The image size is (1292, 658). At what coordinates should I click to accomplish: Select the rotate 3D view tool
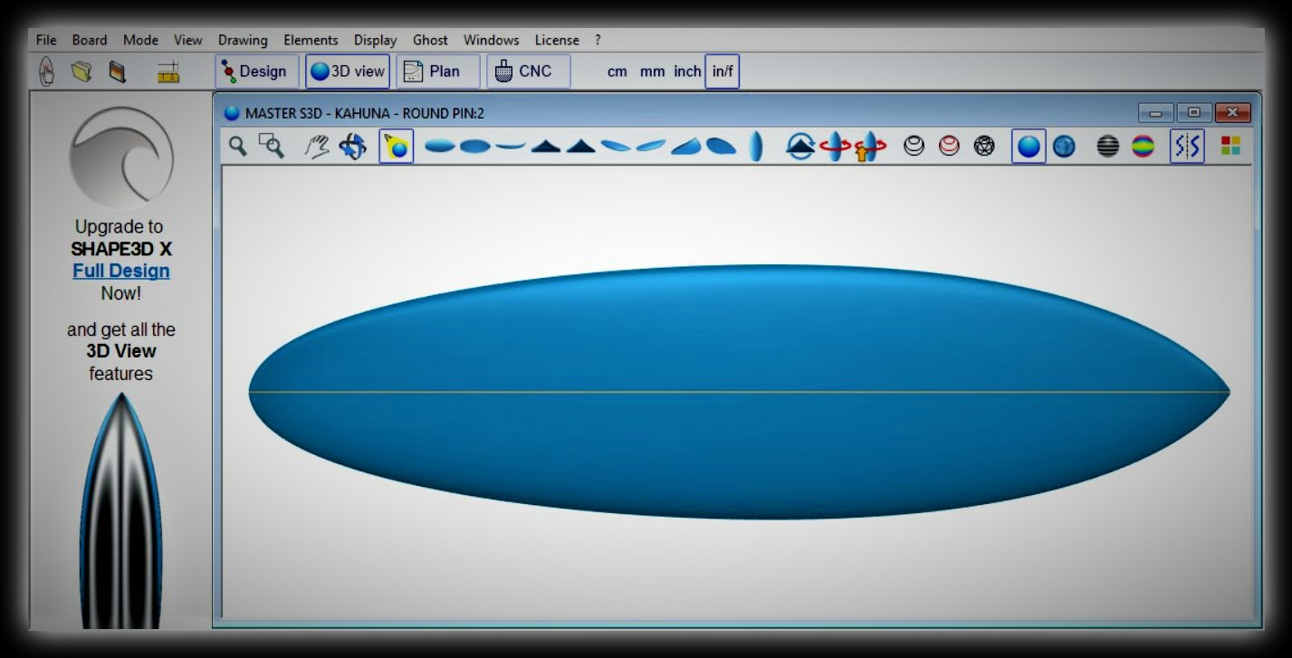352,146
